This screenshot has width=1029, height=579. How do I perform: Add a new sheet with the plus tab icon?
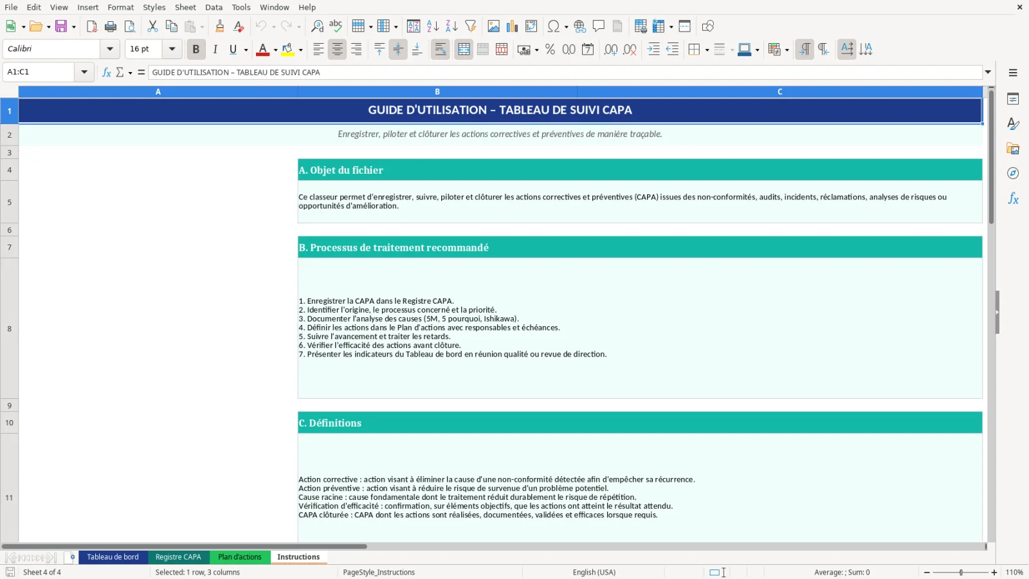71,557
